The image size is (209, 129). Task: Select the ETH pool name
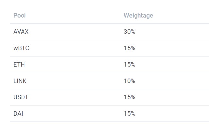19,65
